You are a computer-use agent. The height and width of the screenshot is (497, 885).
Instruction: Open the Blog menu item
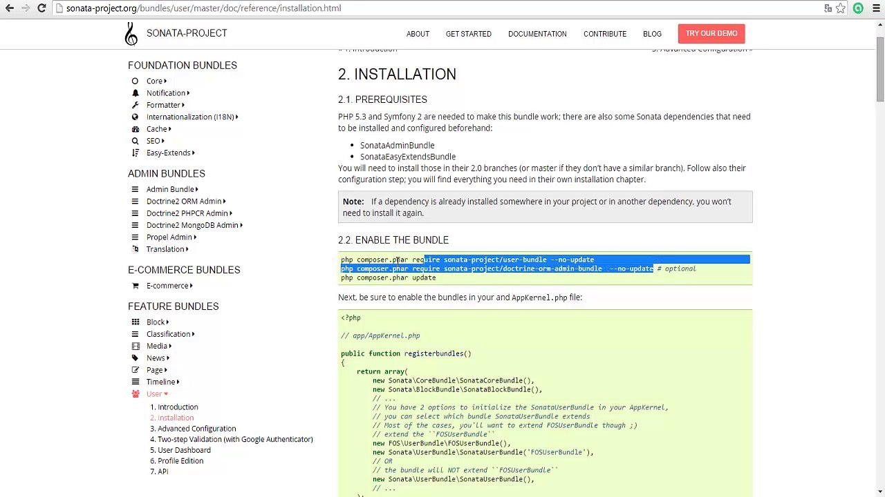652,34
